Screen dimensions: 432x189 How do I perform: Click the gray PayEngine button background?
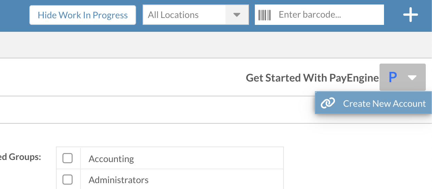point(403,77)
